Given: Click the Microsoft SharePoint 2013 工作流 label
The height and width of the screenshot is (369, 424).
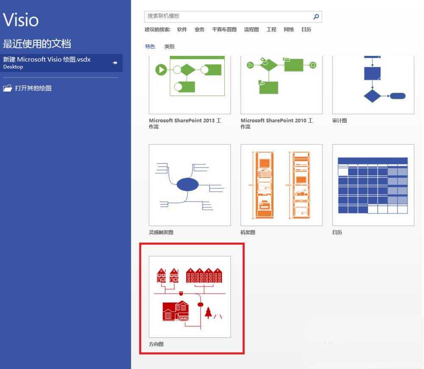Looking at the screenshot, I should click(x=185, y=124).
